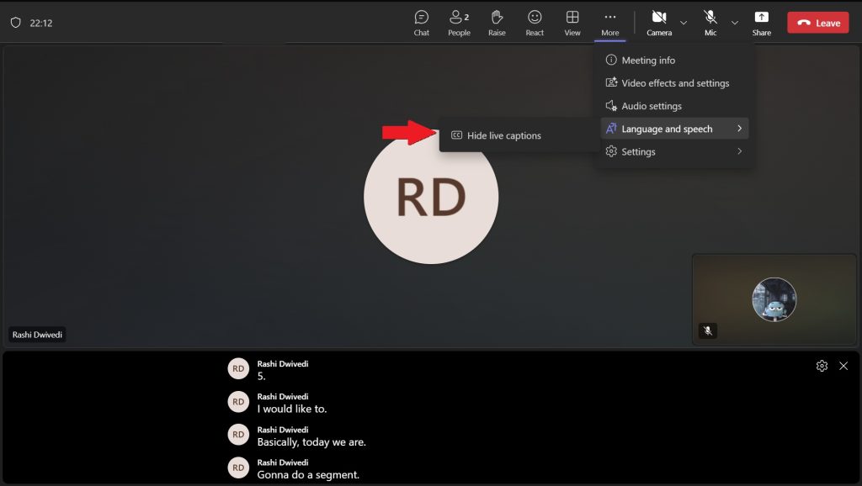Unmute the Mic
The image size is (862, 486).
tap(710, 23)
